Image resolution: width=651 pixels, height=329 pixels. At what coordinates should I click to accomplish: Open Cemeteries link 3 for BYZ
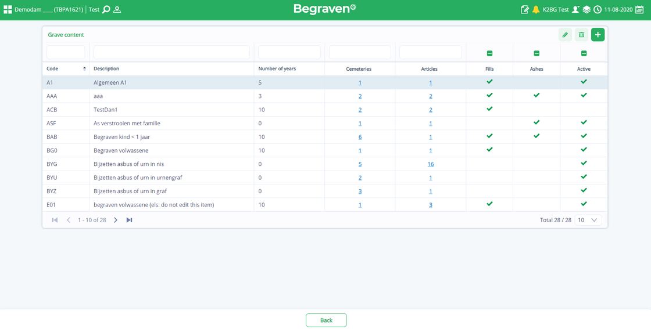(x=360, y=191)
